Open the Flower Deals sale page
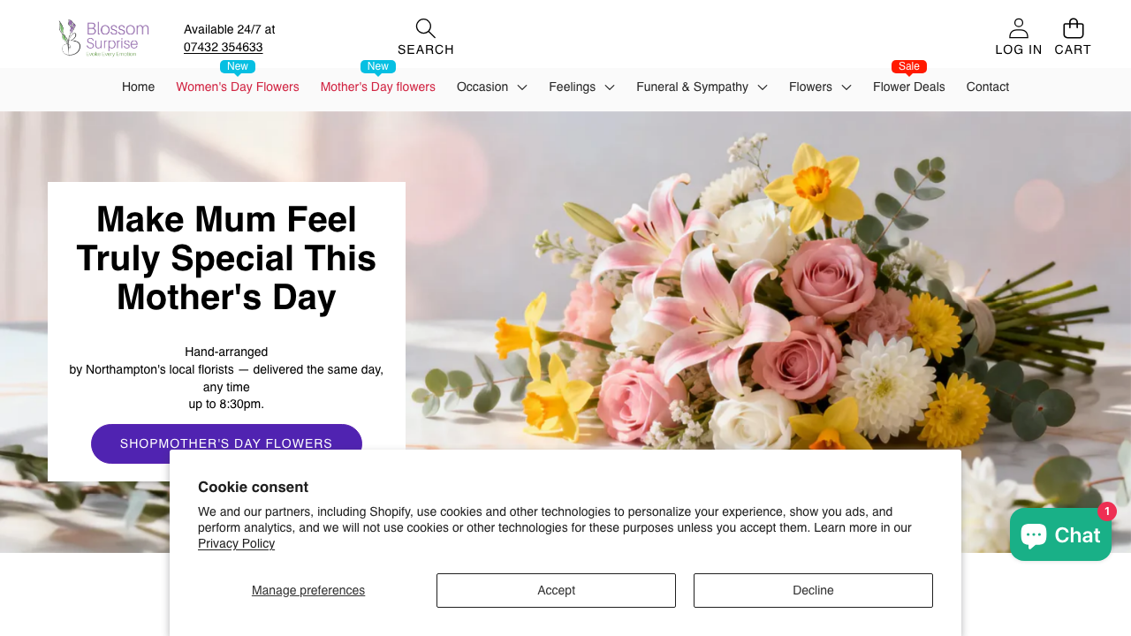The height and width of the screenshot is (636, 1131). tap(908, 87)
